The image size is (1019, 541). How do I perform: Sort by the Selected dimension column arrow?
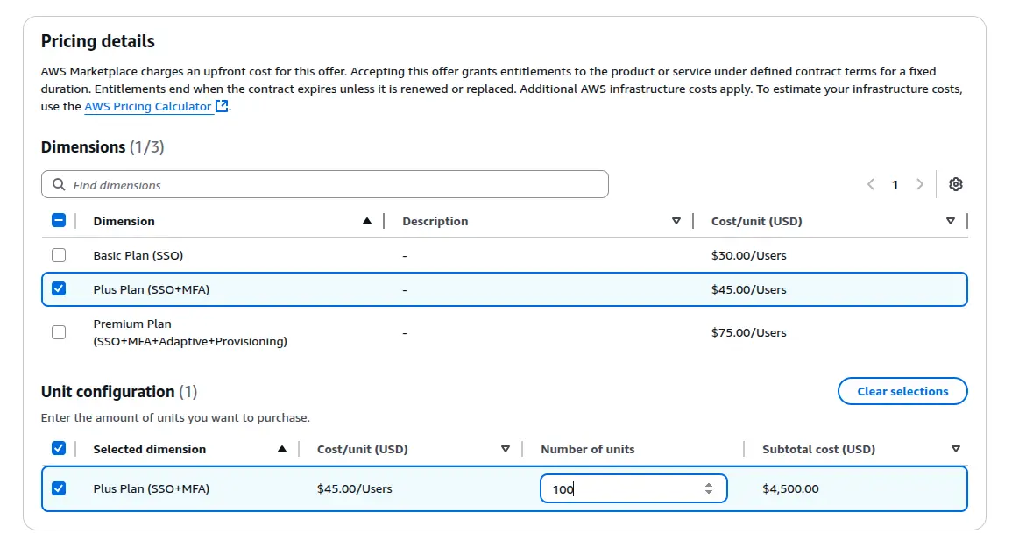coord(282,448)
